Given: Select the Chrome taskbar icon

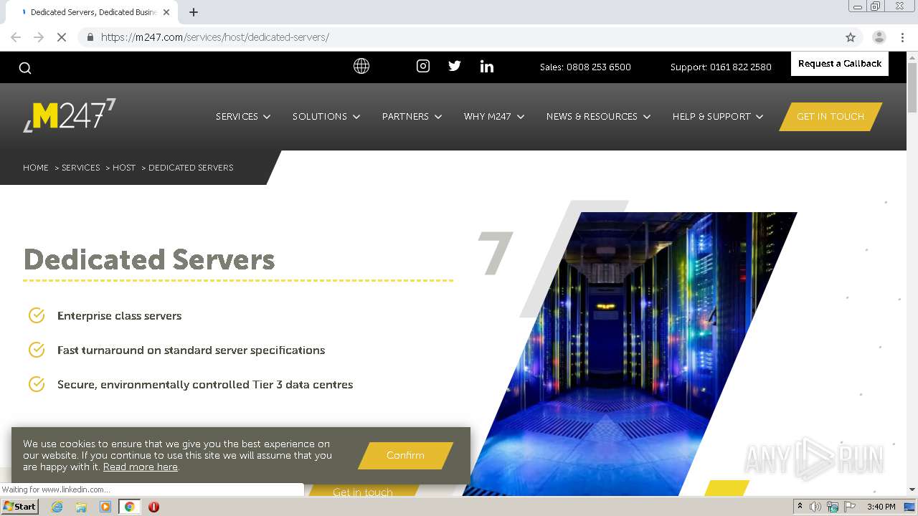Looking at the screenshot, I should [x=129, y=507].
